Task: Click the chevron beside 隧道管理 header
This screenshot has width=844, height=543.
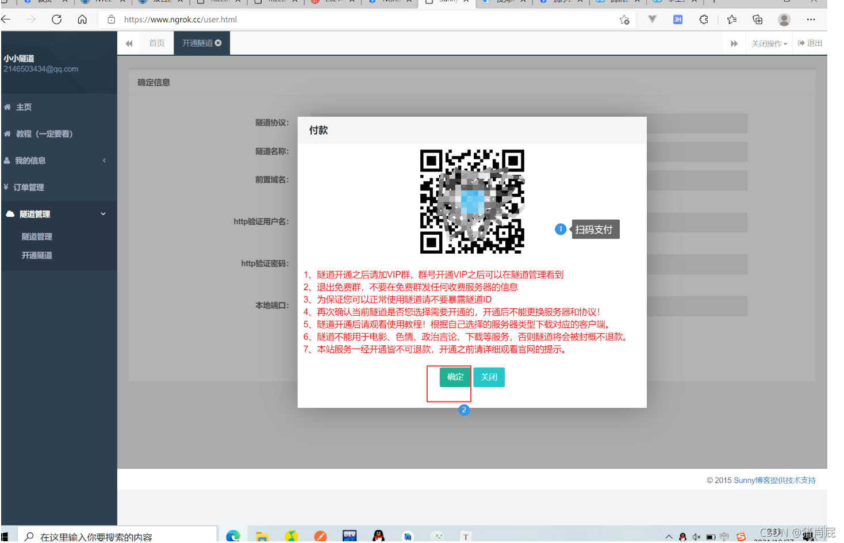Action: coord(103,214)
